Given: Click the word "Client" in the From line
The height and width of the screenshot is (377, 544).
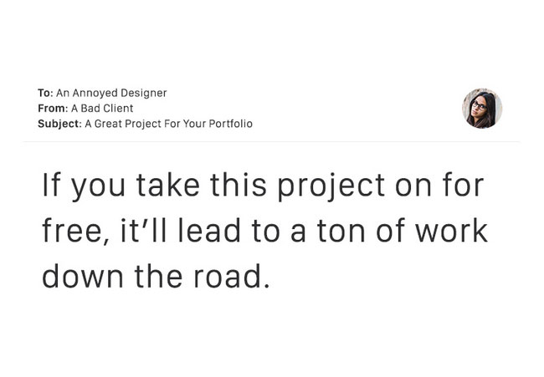Looking at the screenshot, I should click(x=118, y=109).
